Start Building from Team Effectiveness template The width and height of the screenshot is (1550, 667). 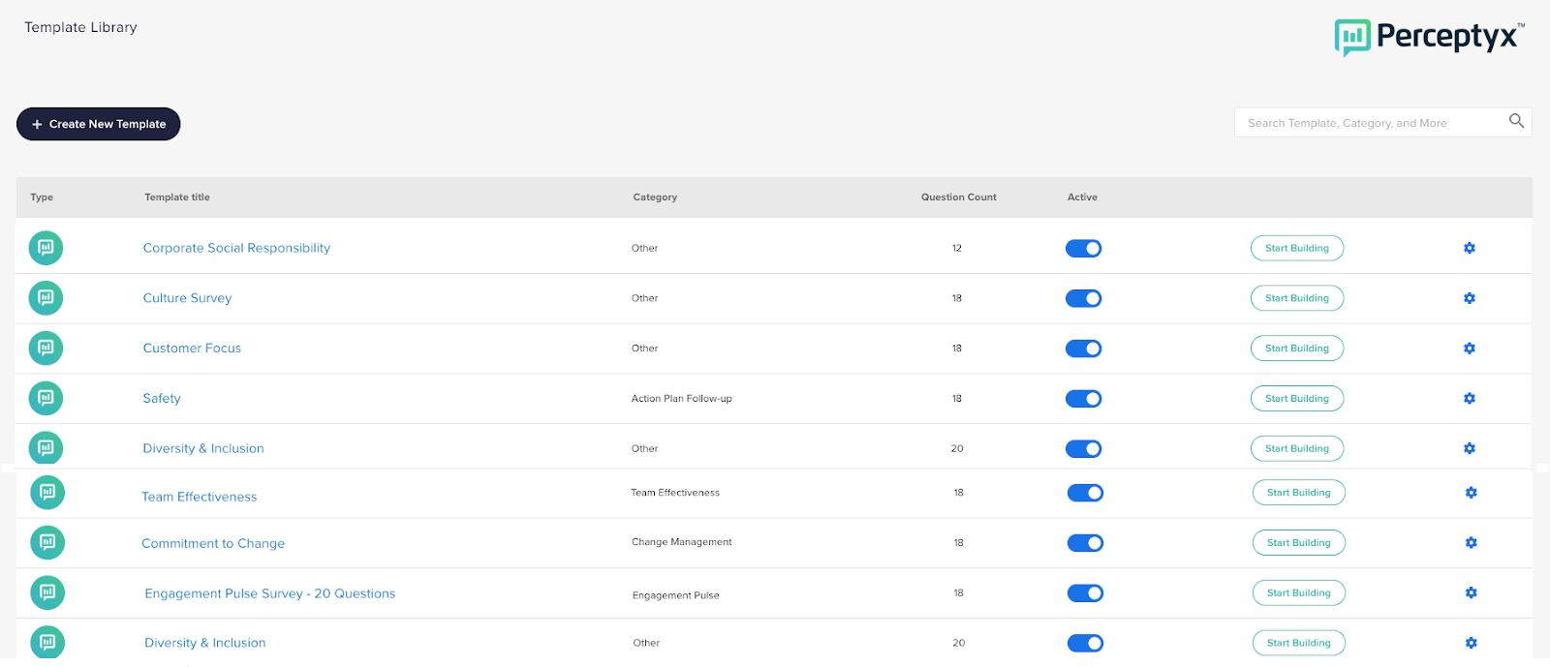pyautogui.click(x=1299, y=493)
